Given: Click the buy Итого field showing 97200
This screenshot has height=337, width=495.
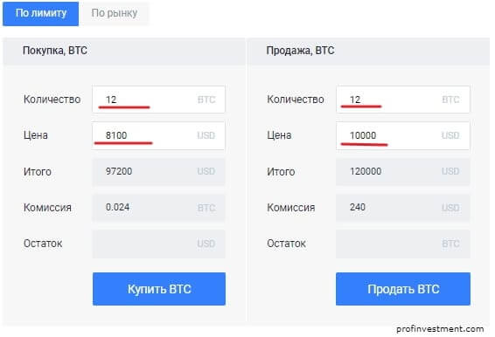Looking at the screenshot, I should 159,172.
